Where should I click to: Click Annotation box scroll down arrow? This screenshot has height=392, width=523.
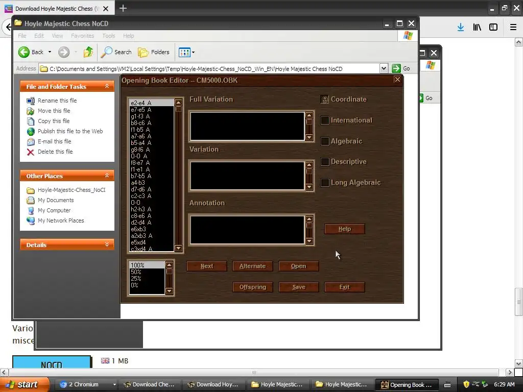tap(309, 241)
